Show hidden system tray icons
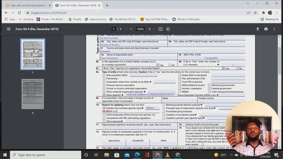This screenshot has width=283, height=159. pyautogui.click(x=231, y=155)
